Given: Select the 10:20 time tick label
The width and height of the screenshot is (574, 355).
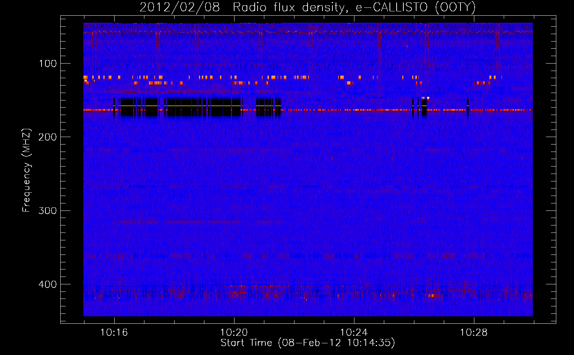Looking at the screenshot, I should coord(234,333).
